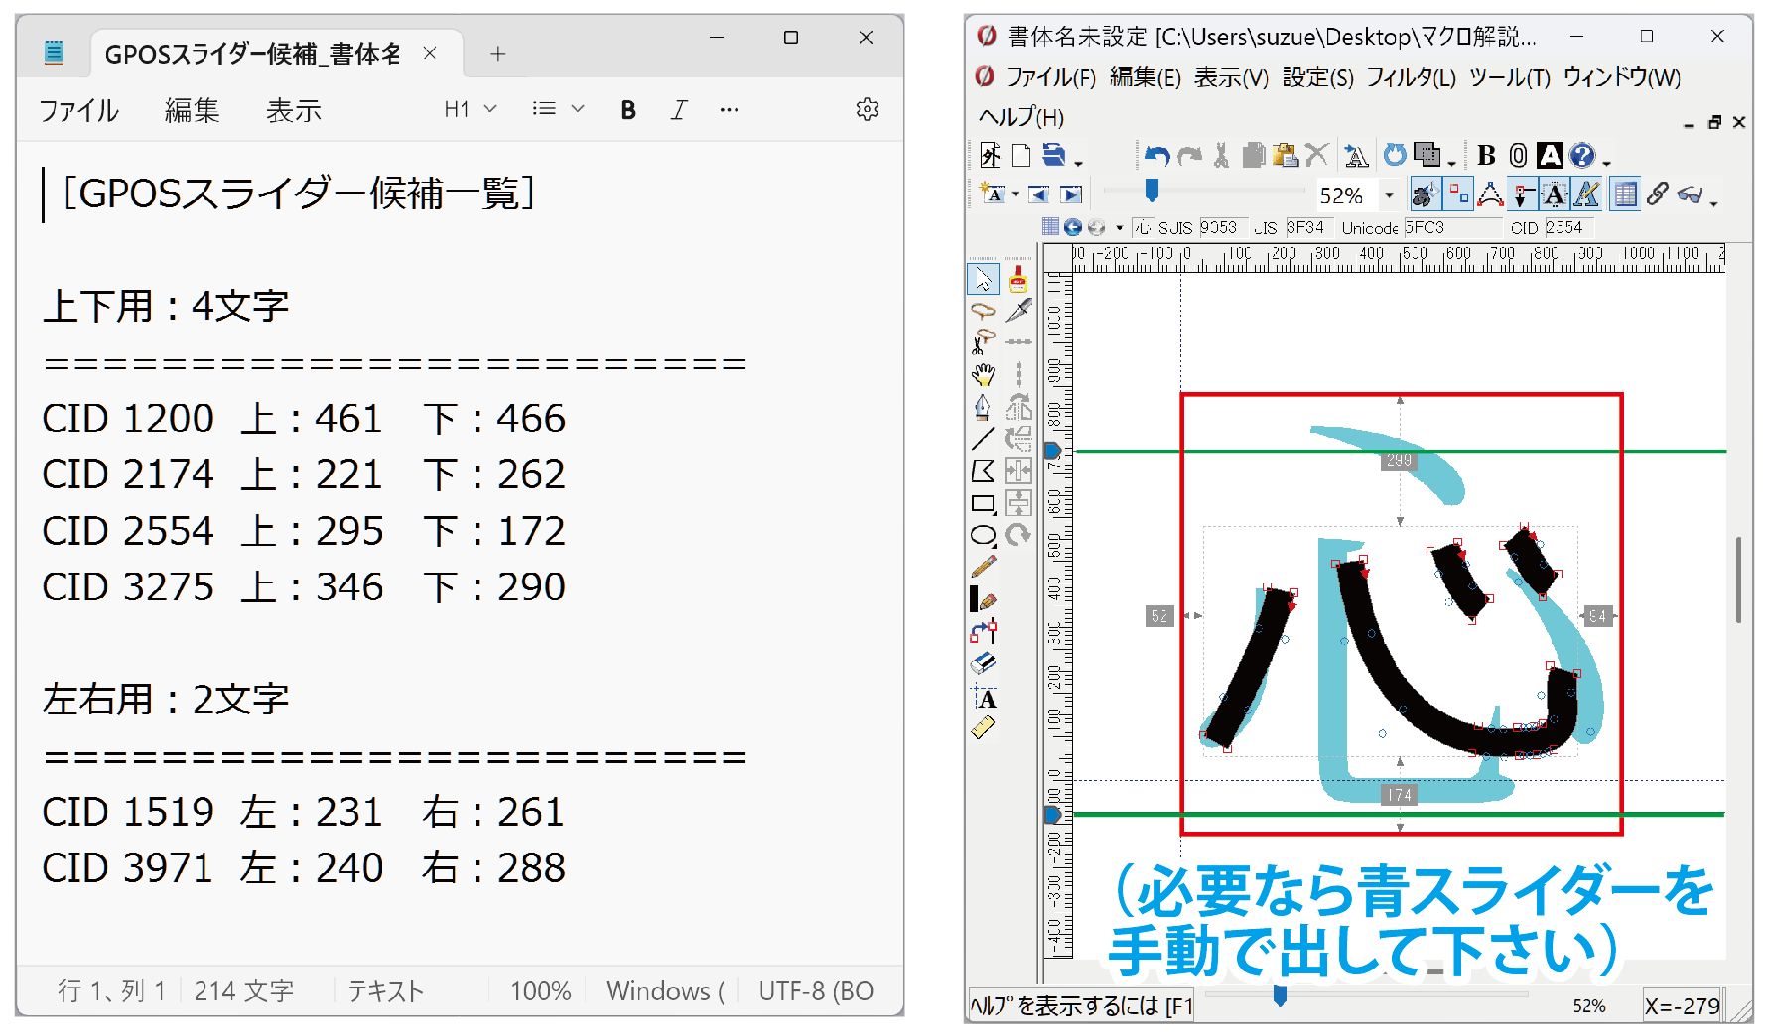Toggle bold formatting in Notepad

click(627, 110)
